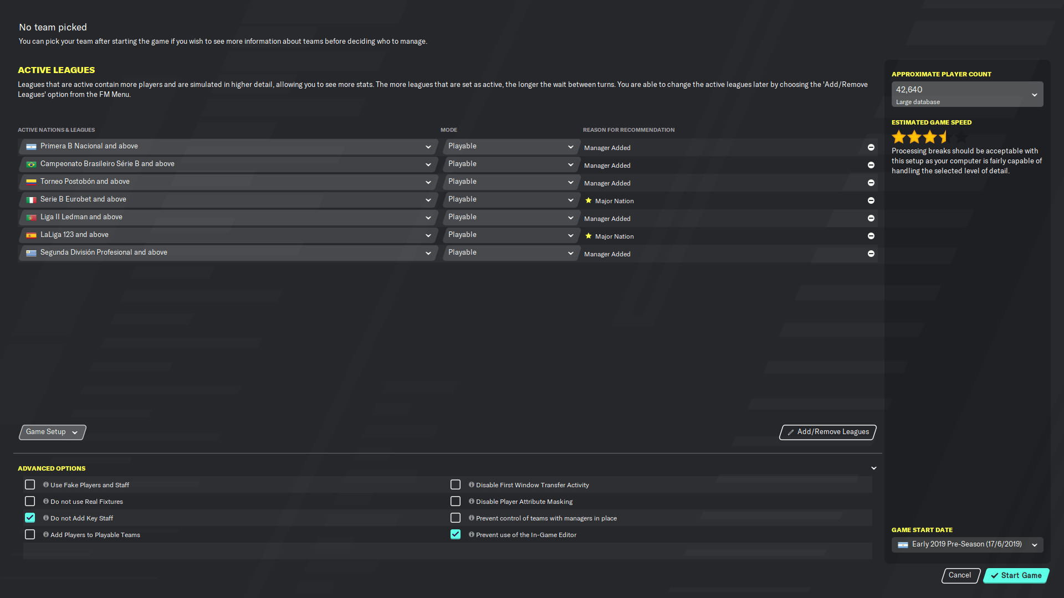Remove the Campeonato Brasileiro Série B row

tap(871, 165)
